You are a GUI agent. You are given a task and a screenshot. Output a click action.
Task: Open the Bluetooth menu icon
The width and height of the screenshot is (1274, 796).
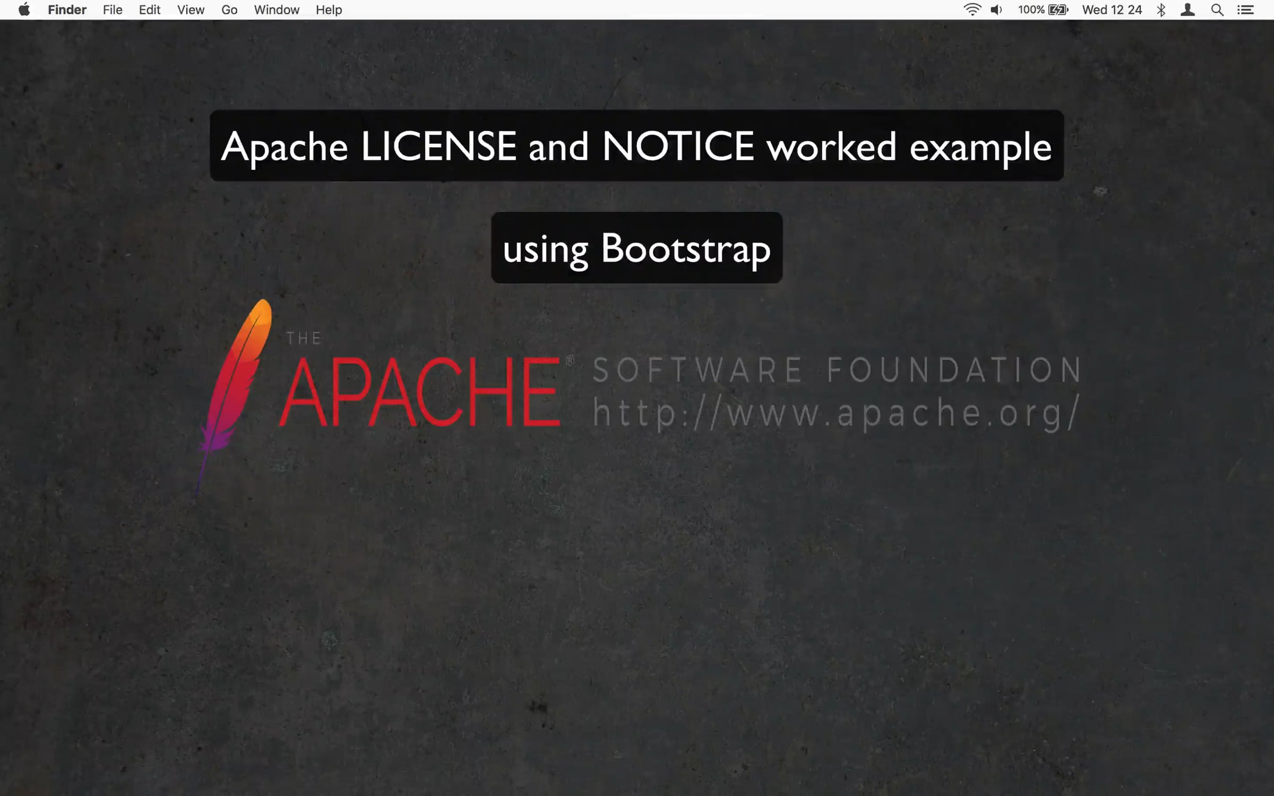click(1161, 10)
